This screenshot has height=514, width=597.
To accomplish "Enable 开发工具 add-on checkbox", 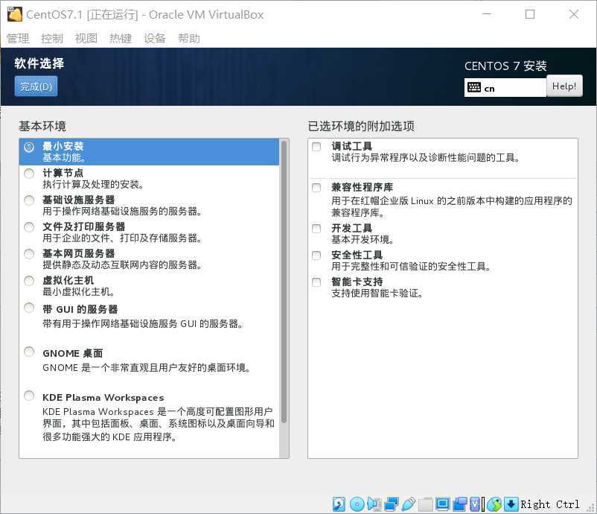I will 316,228.
